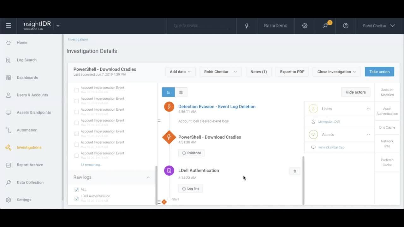
Task: Open the Log line for LDell Authentication
Action: click(x=191, y=189)
